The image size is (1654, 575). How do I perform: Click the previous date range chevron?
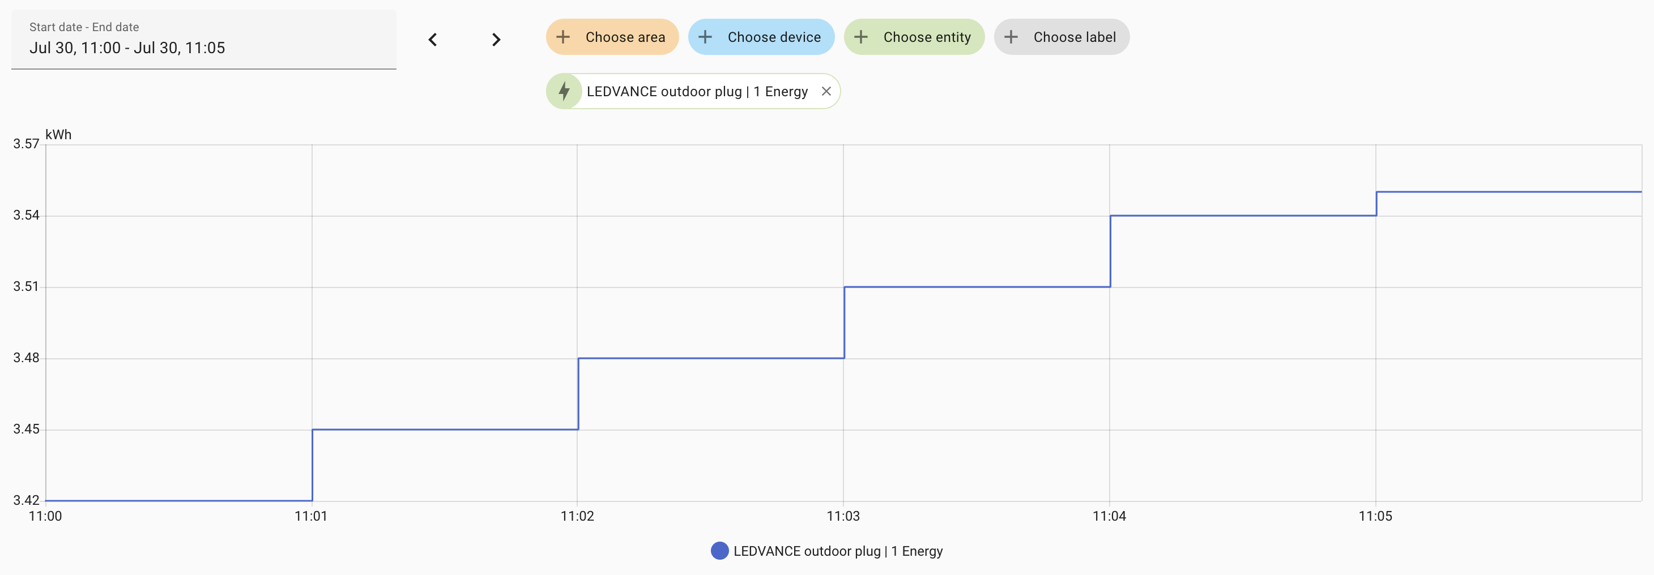click(433, 40)
